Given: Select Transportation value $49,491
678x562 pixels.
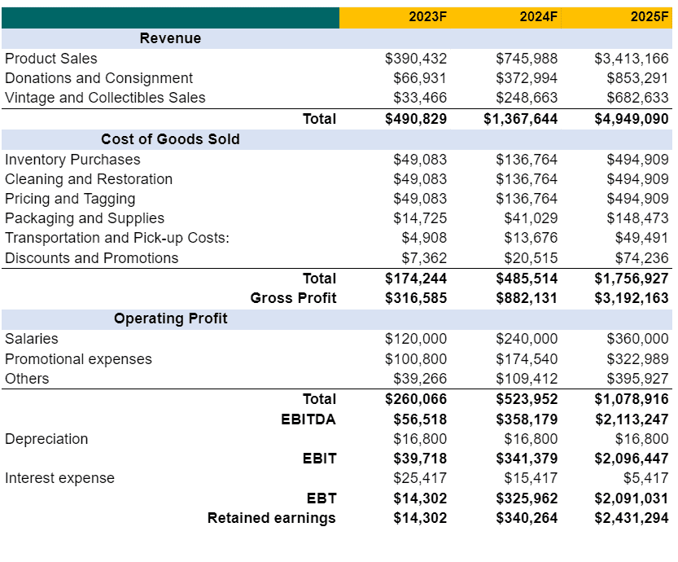Looking at the screenshot, I should pos(641,238).
